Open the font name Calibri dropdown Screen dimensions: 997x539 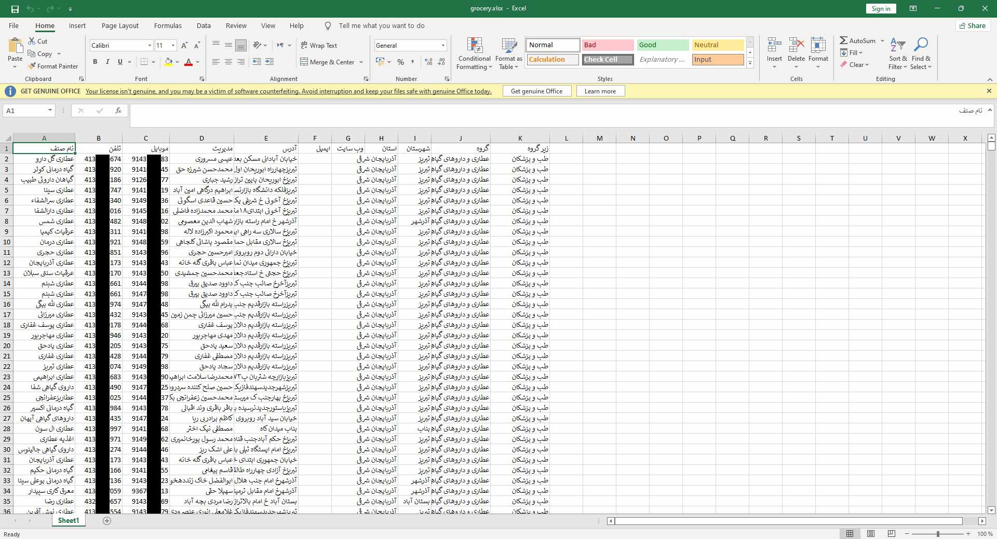150,46
